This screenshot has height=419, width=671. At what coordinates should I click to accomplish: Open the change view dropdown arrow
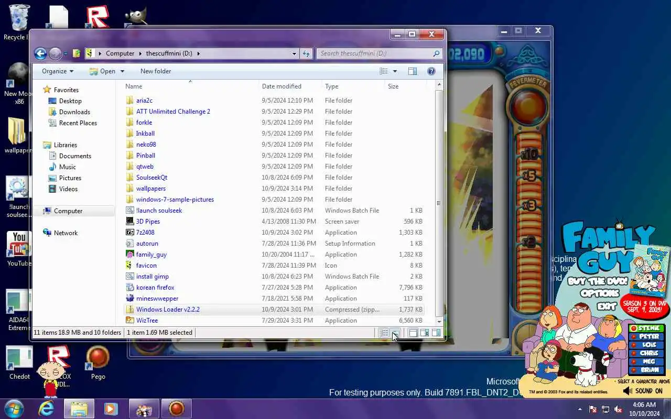(395, 71)
